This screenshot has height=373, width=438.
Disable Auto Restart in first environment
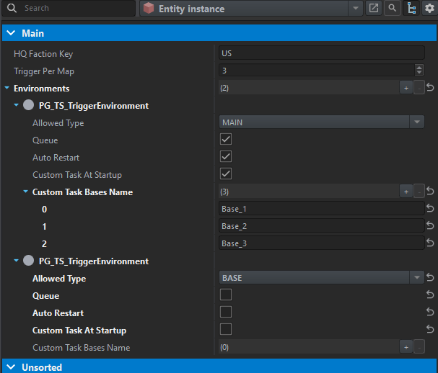[x=226, y=157]
